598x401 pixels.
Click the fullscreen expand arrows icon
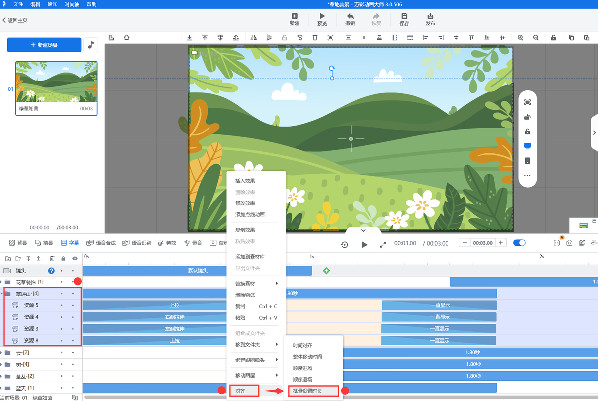tap(383, 244)
